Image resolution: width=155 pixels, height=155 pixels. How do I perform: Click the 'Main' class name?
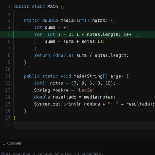[x=53, y=7]
